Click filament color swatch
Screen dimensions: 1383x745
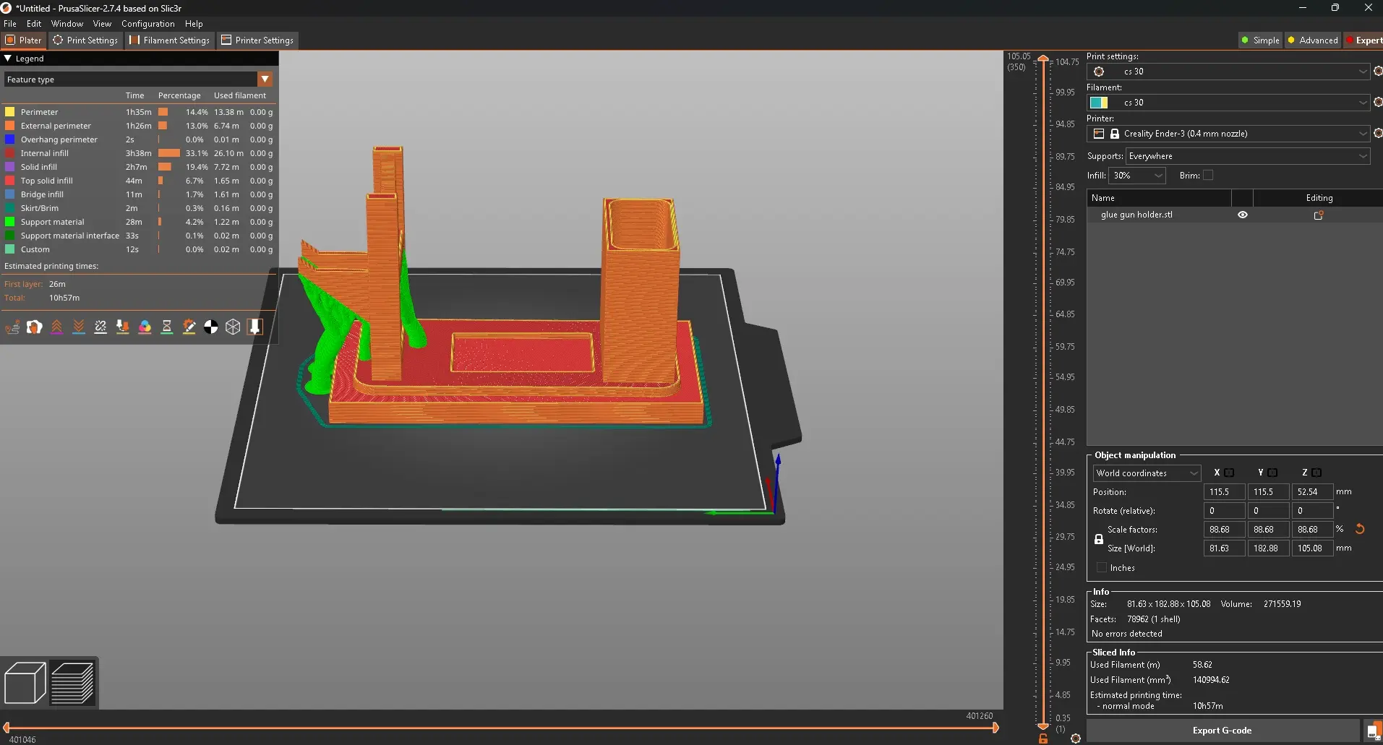[x=1099, y=103]
